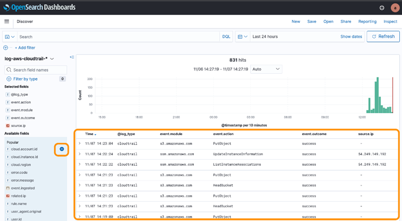Click the @log_type column header
Viewport: 402px width, 221px height.
click(x=126, y=134)
